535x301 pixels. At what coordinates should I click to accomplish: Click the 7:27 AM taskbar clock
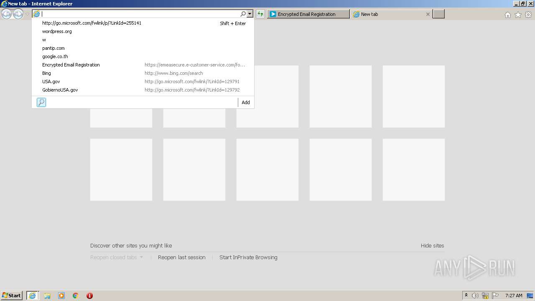514,296
